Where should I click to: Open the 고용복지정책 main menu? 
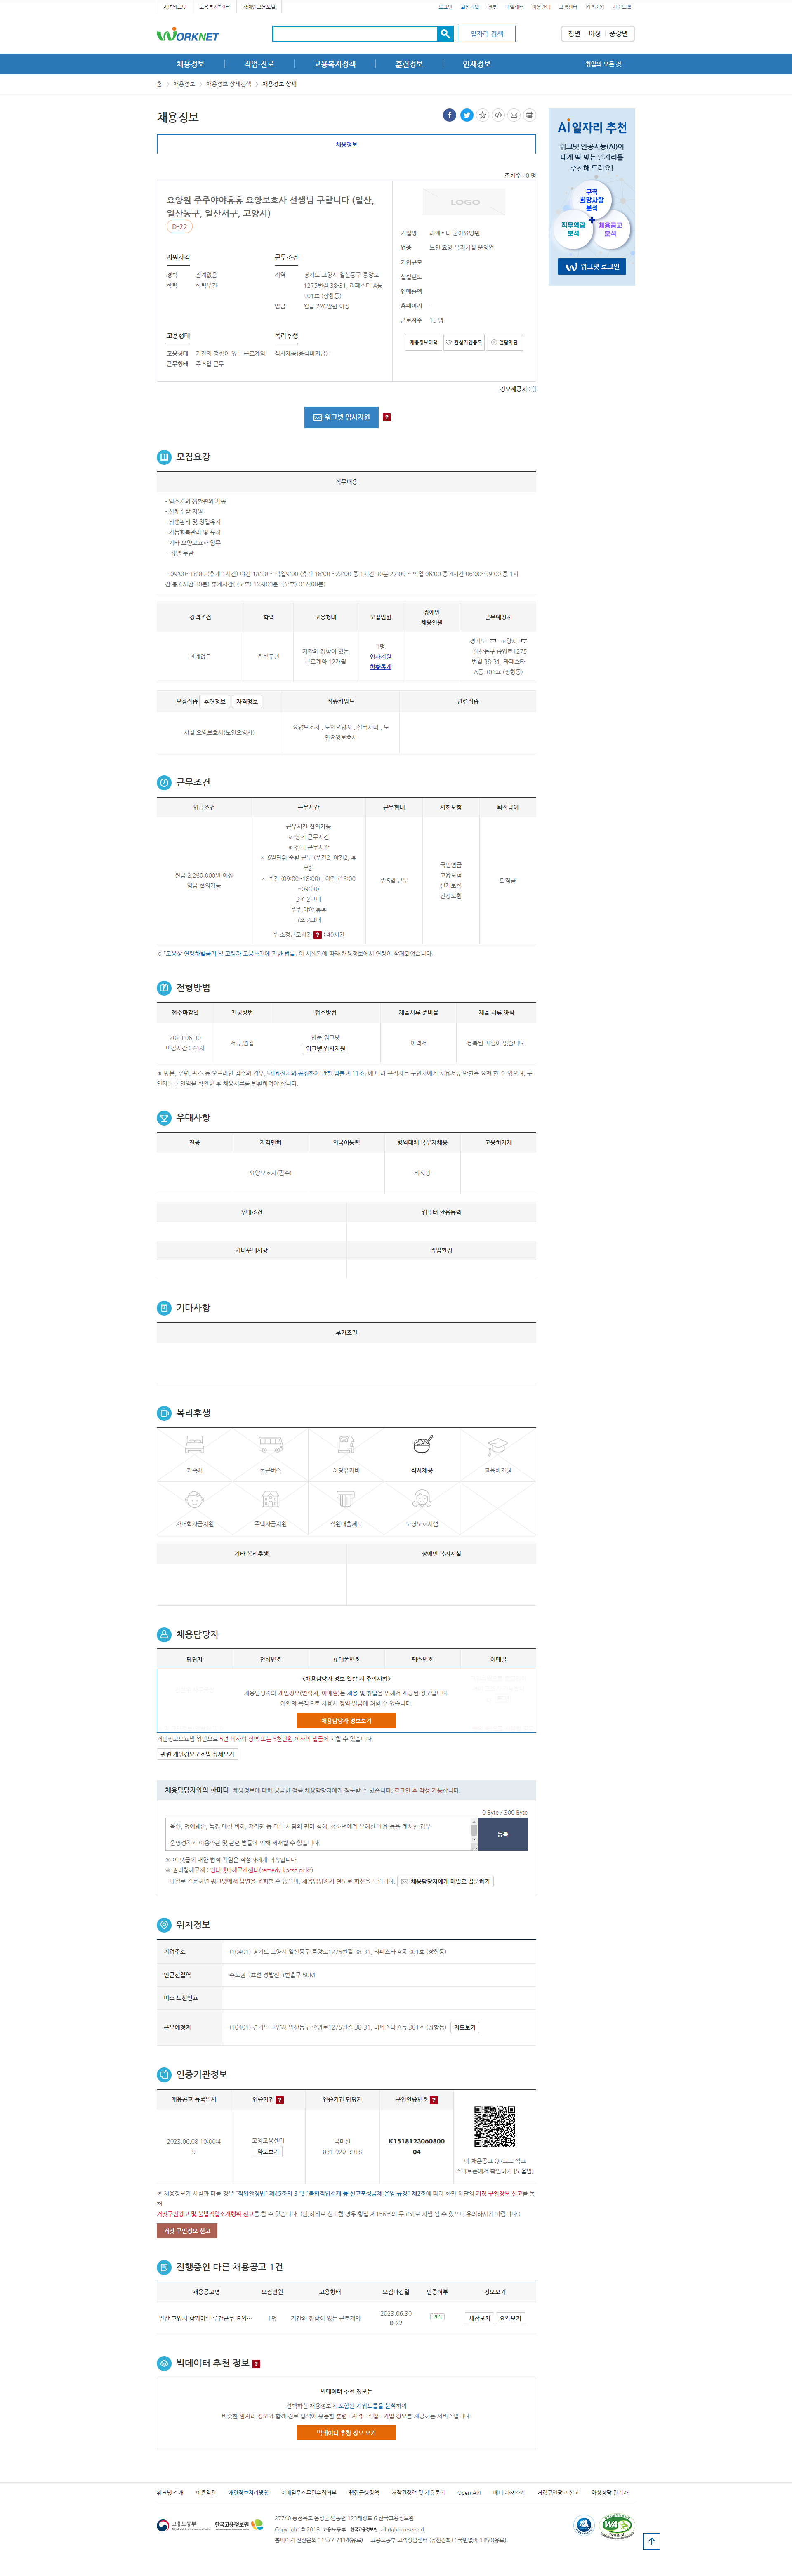pyautogui.click(x=334, y=64)
